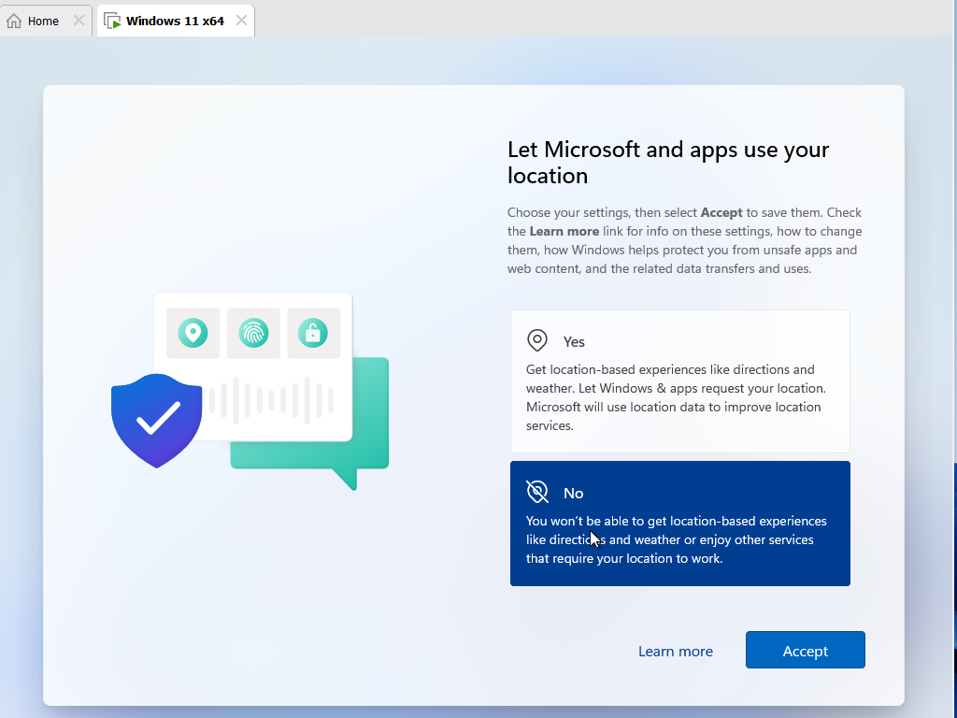Click the Windows 11 x64 VM icon
The height and width of the screenshot is (718, 957).
pyautogui.click(x=112, y=21)
